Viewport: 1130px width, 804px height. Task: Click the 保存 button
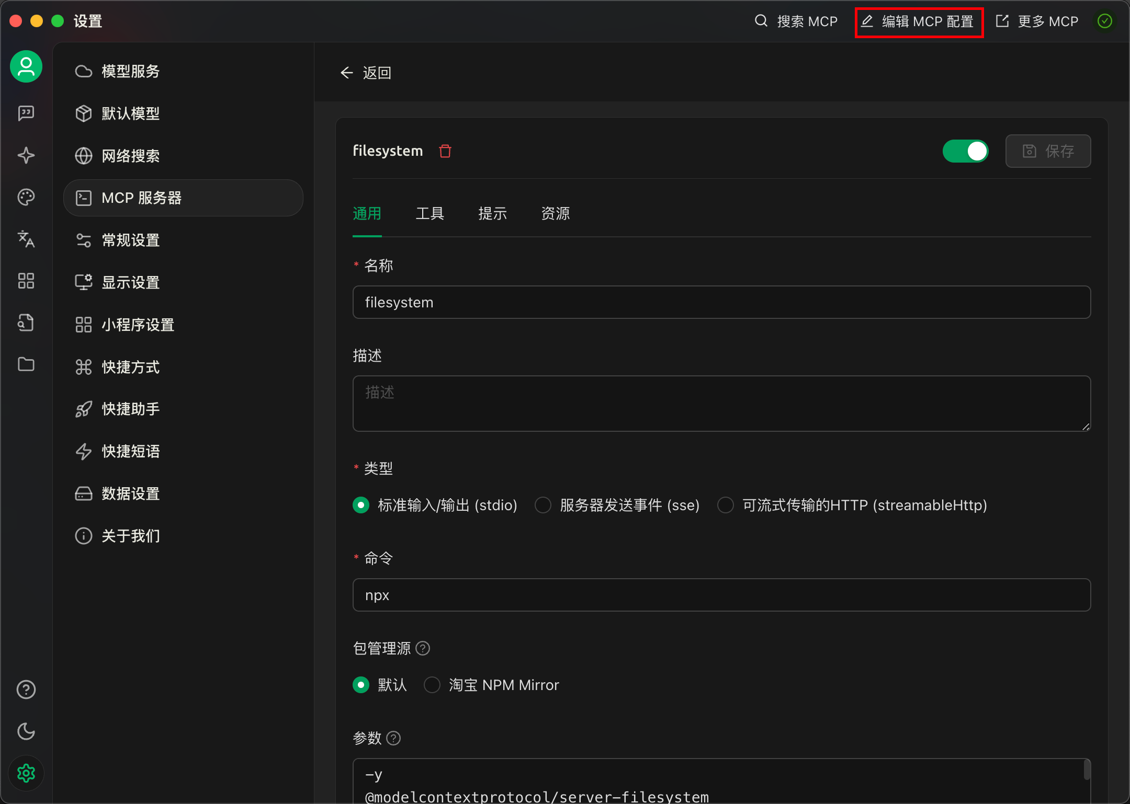tap(1048, 151)
